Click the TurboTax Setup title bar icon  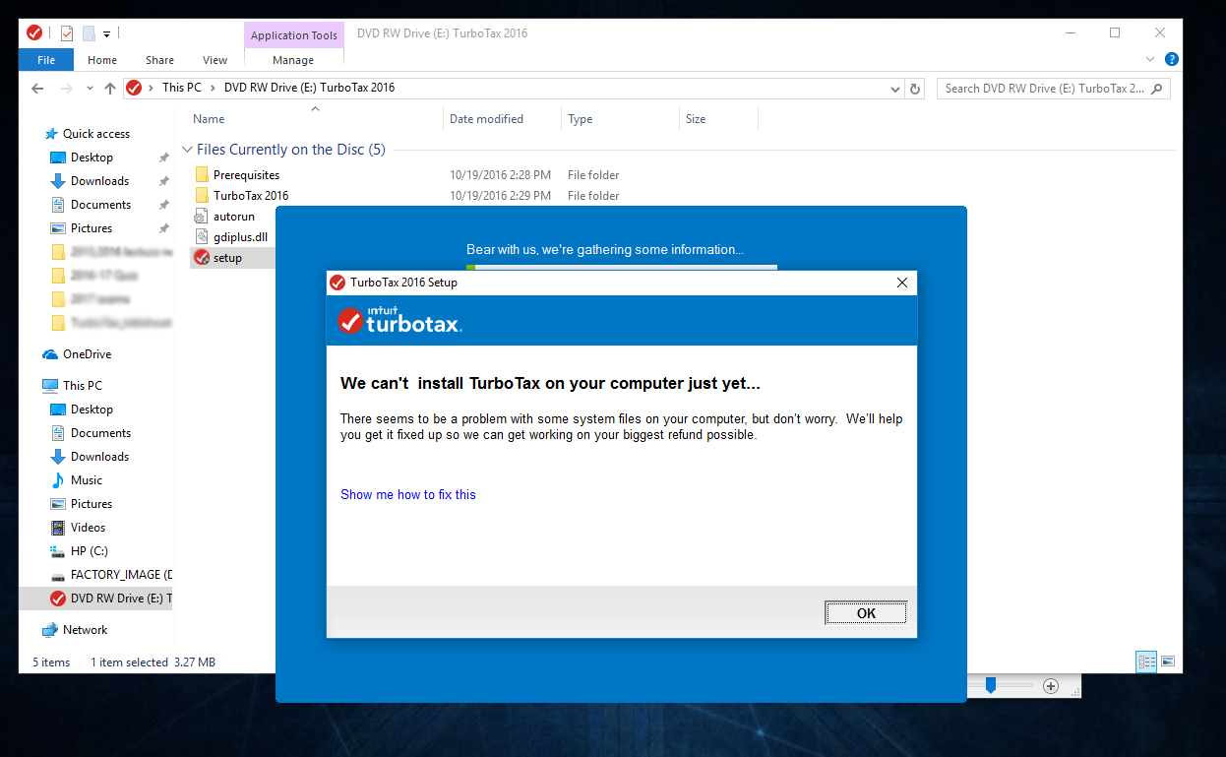click(337, 283)
